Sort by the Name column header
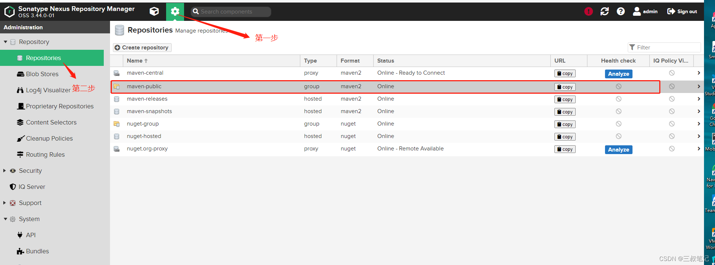 coord(211,61)
